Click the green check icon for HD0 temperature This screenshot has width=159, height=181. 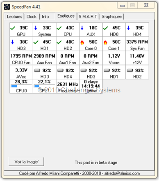(105, 28)
